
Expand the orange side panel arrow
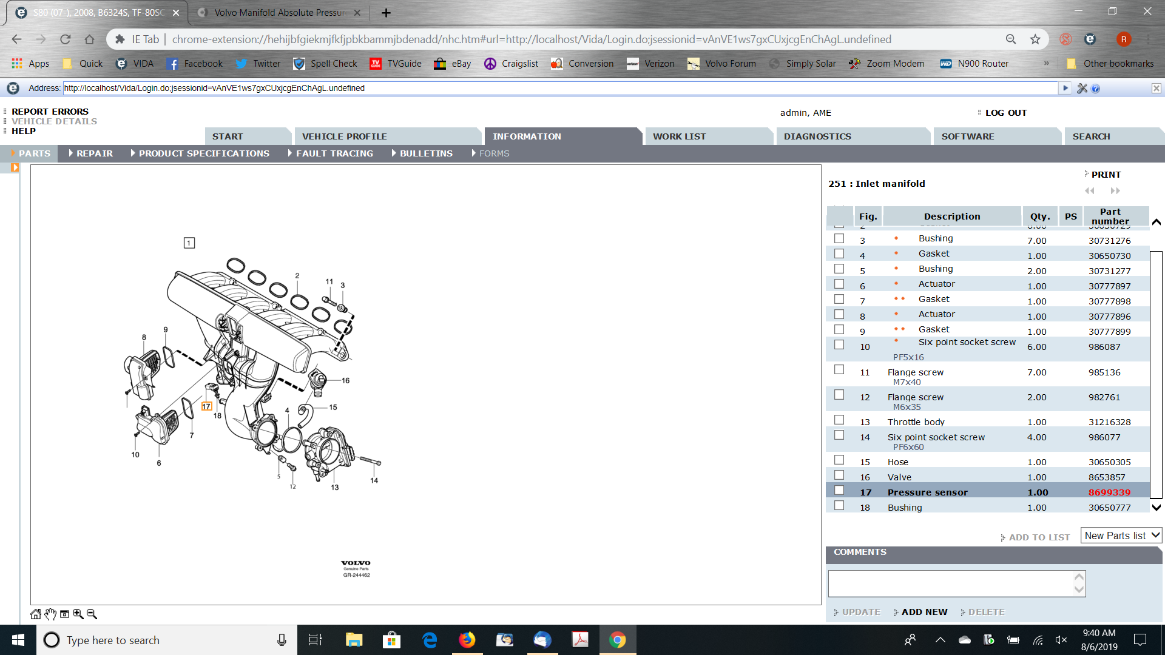[15, 168]
